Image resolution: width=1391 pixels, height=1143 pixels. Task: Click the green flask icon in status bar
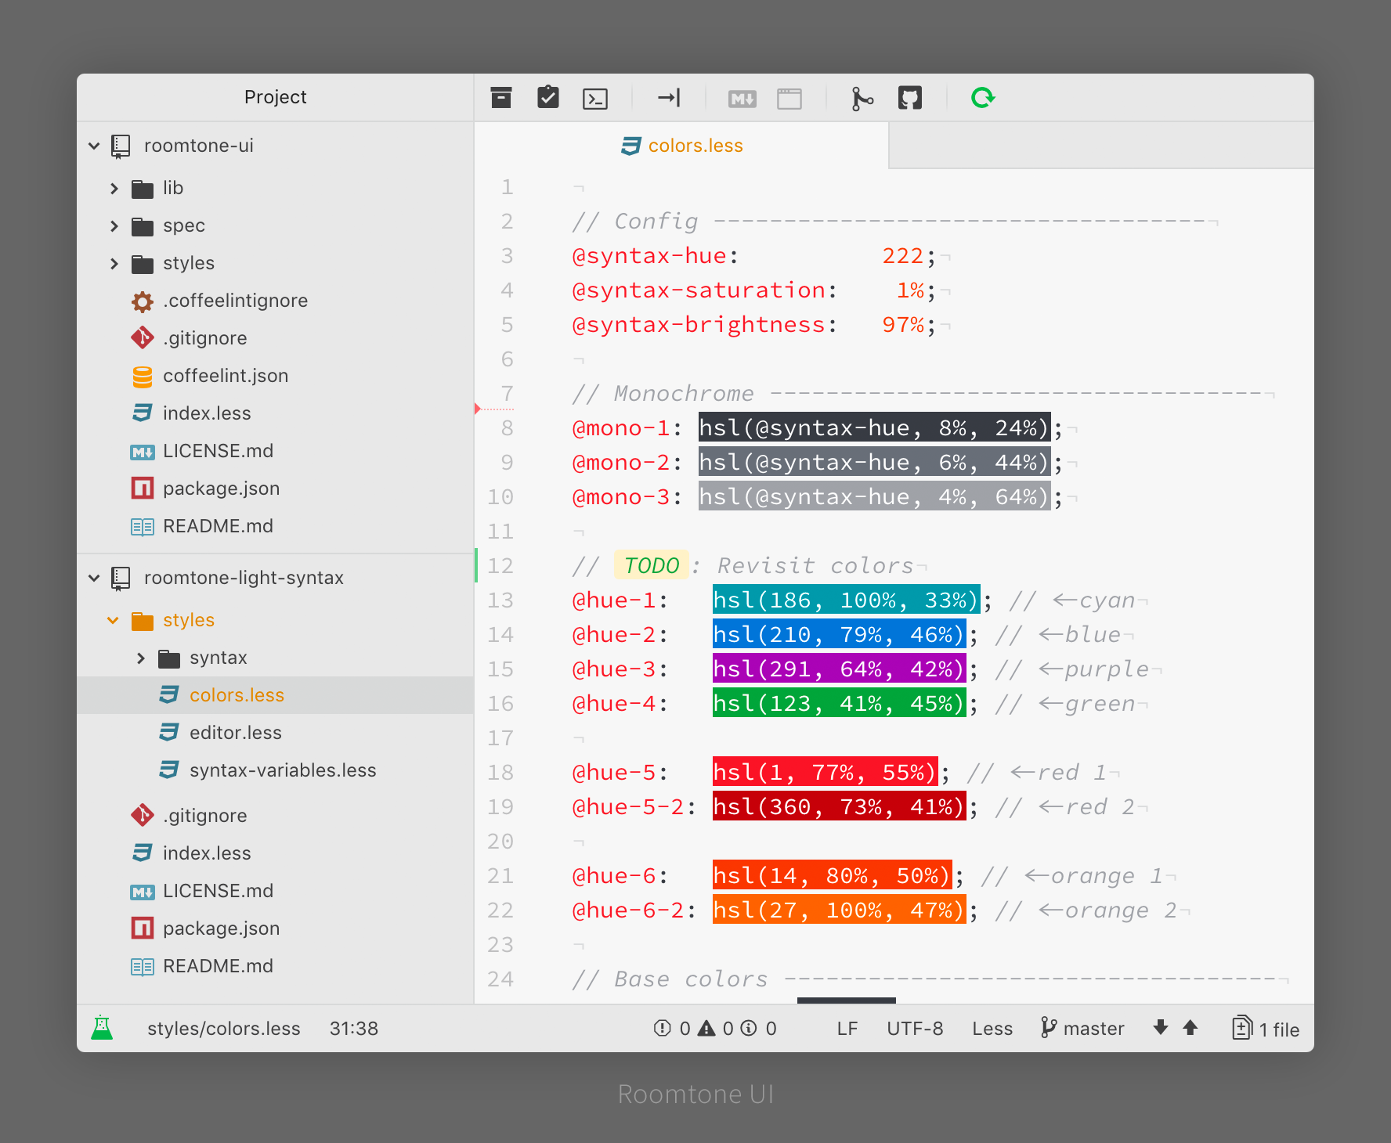[x=102, y=1028]
